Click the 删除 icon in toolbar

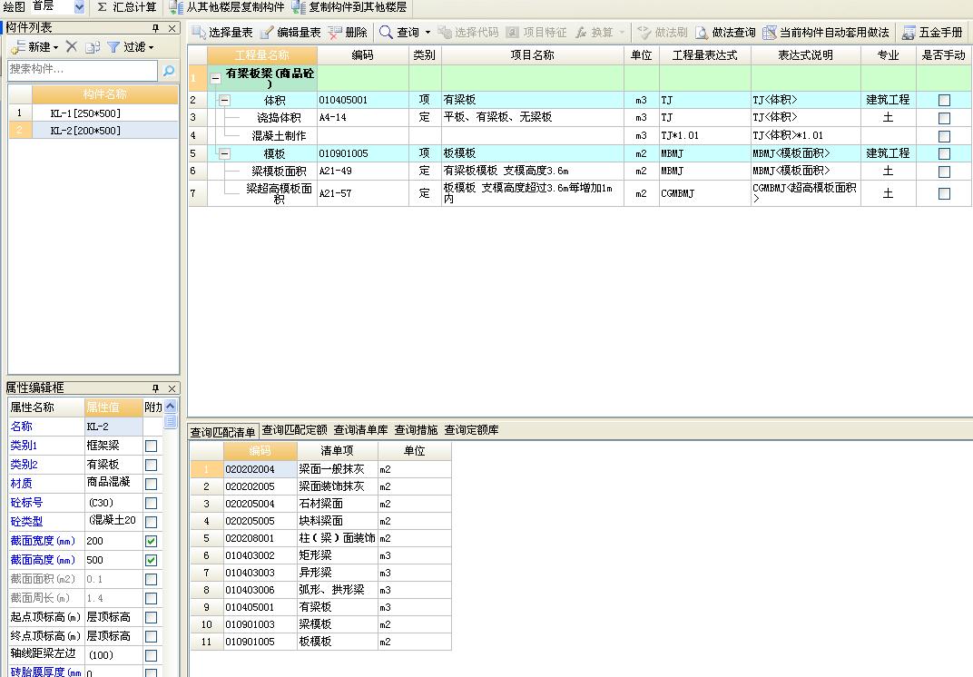tap(335, 33)
